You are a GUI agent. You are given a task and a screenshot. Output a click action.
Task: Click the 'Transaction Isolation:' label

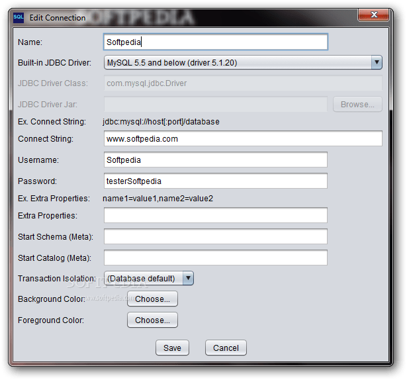[57, 279]
